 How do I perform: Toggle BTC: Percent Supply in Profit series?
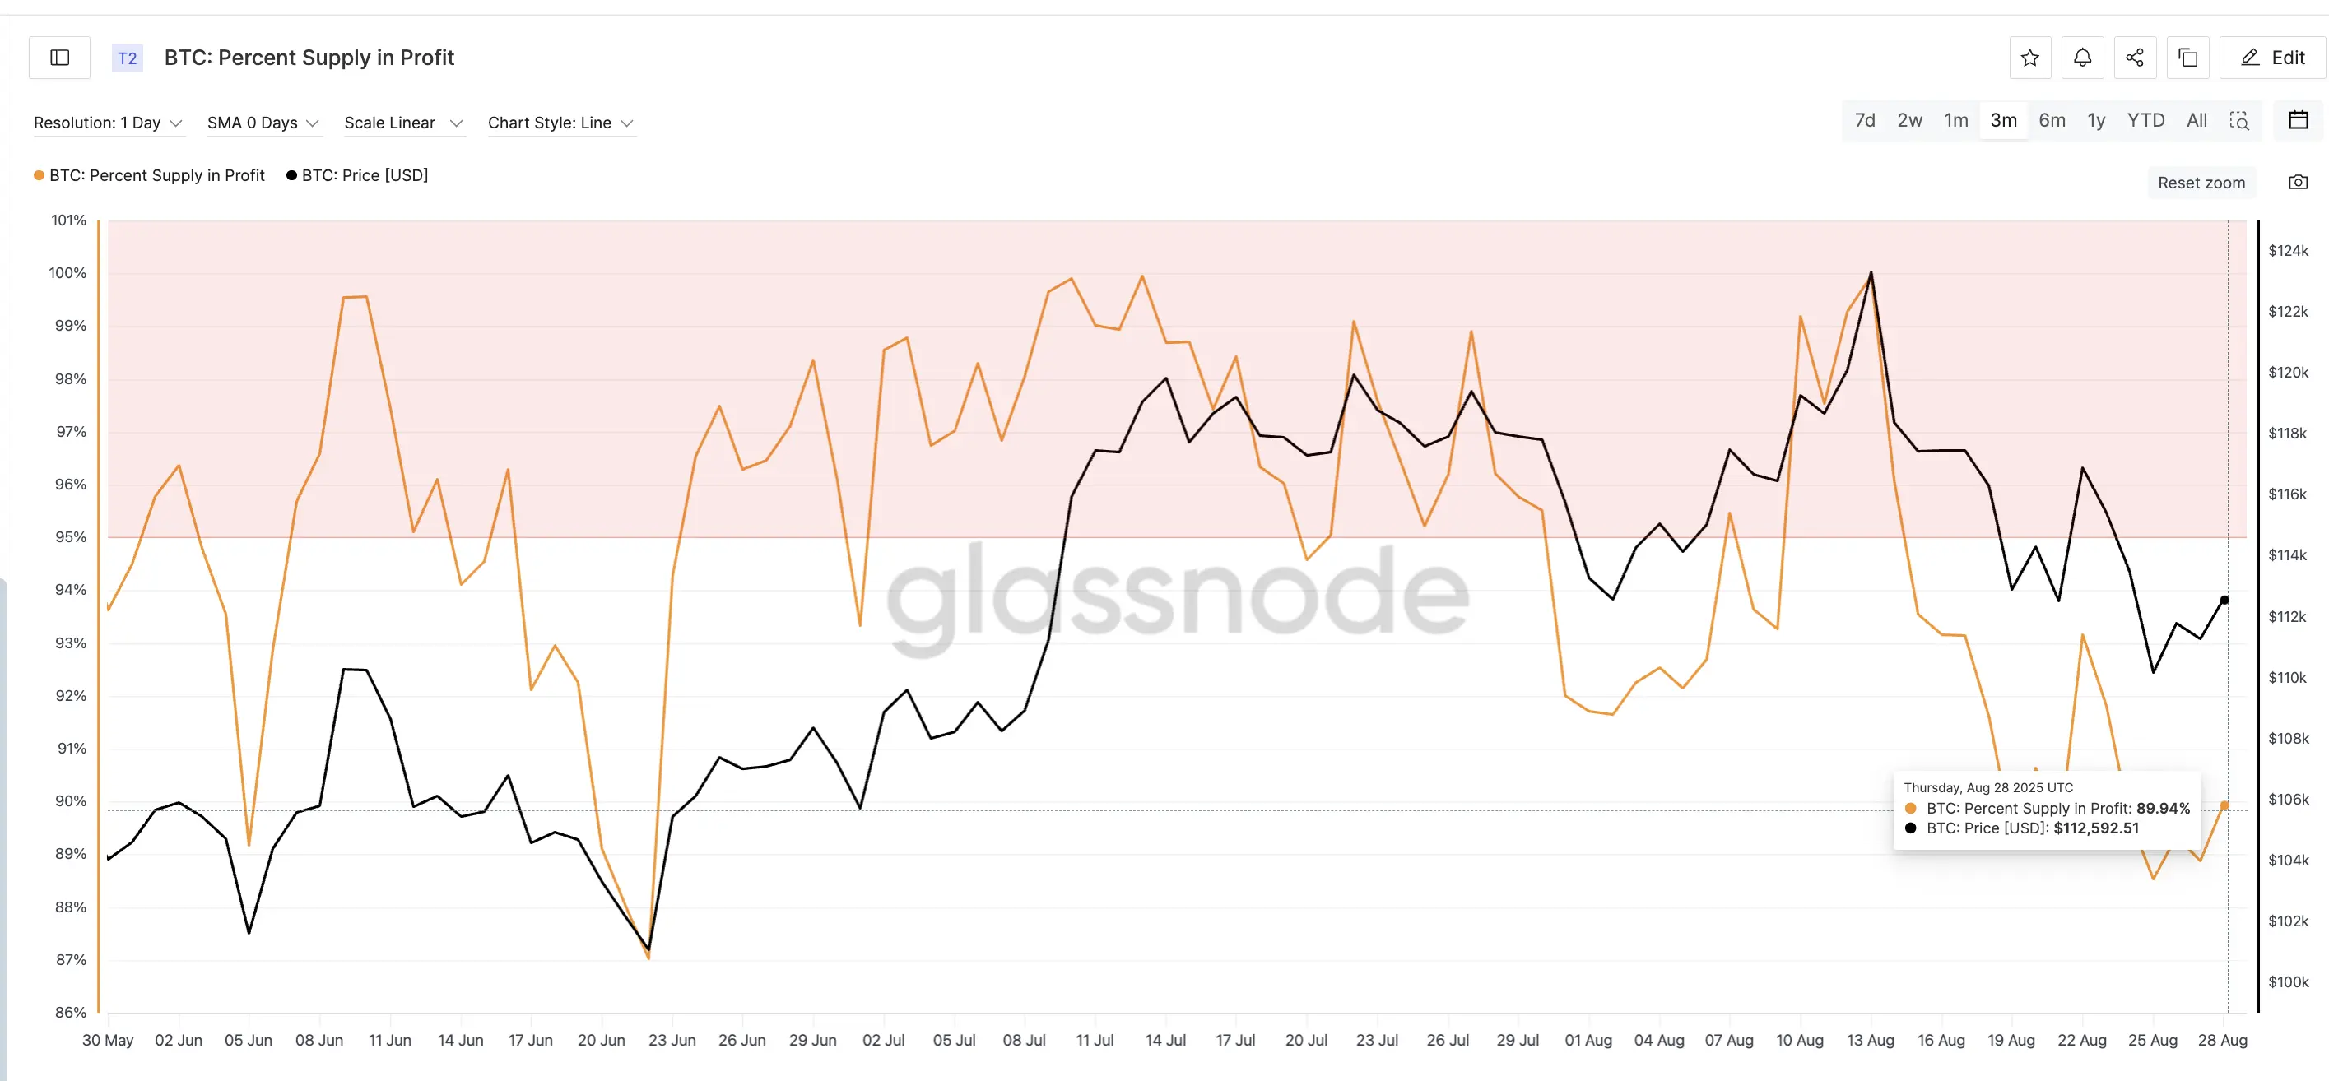click(156, 175)
